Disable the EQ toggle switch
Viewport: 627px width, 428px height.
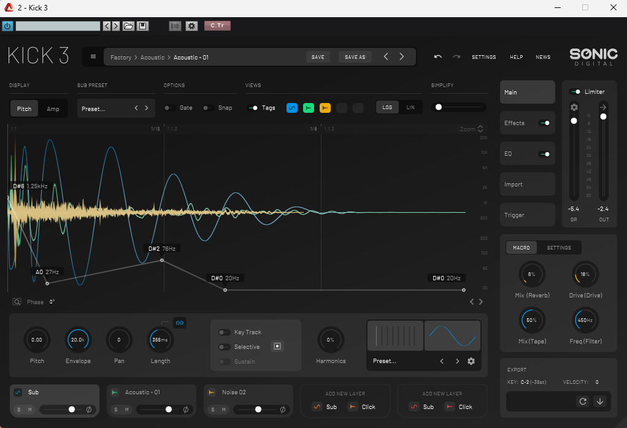[545, 154]
